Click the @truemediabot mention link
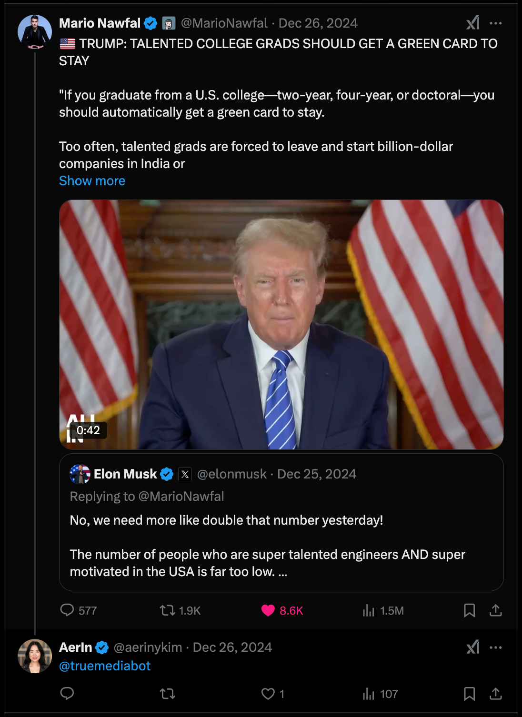Viewport: 522px width, 717px height. tap(105, 666)
